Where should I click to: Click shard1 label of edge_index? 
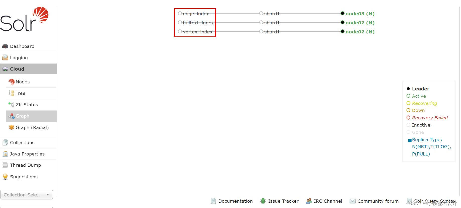[x=272, y=14]
